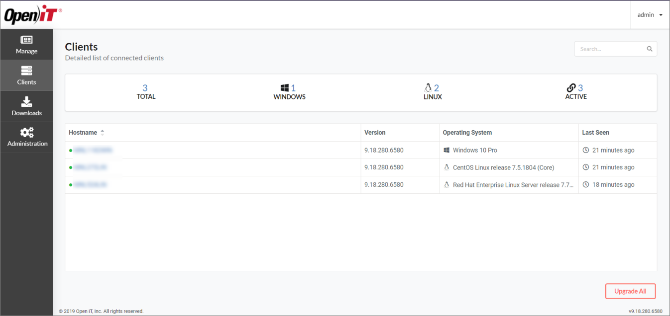Sort Hostname column ascending with the up arrow
This screenshot has height=316, width=670.
click(x=102, y=130)
